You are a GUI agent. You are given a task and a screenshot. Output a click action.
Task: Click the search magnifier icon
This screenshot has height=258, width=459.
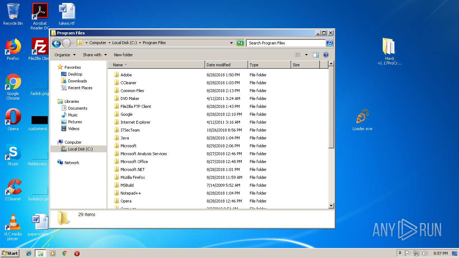click(330, 43)
